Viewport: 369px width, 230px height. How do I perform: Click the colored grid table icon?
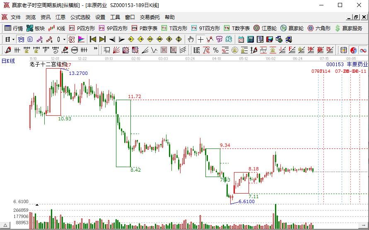pos(344,50)
